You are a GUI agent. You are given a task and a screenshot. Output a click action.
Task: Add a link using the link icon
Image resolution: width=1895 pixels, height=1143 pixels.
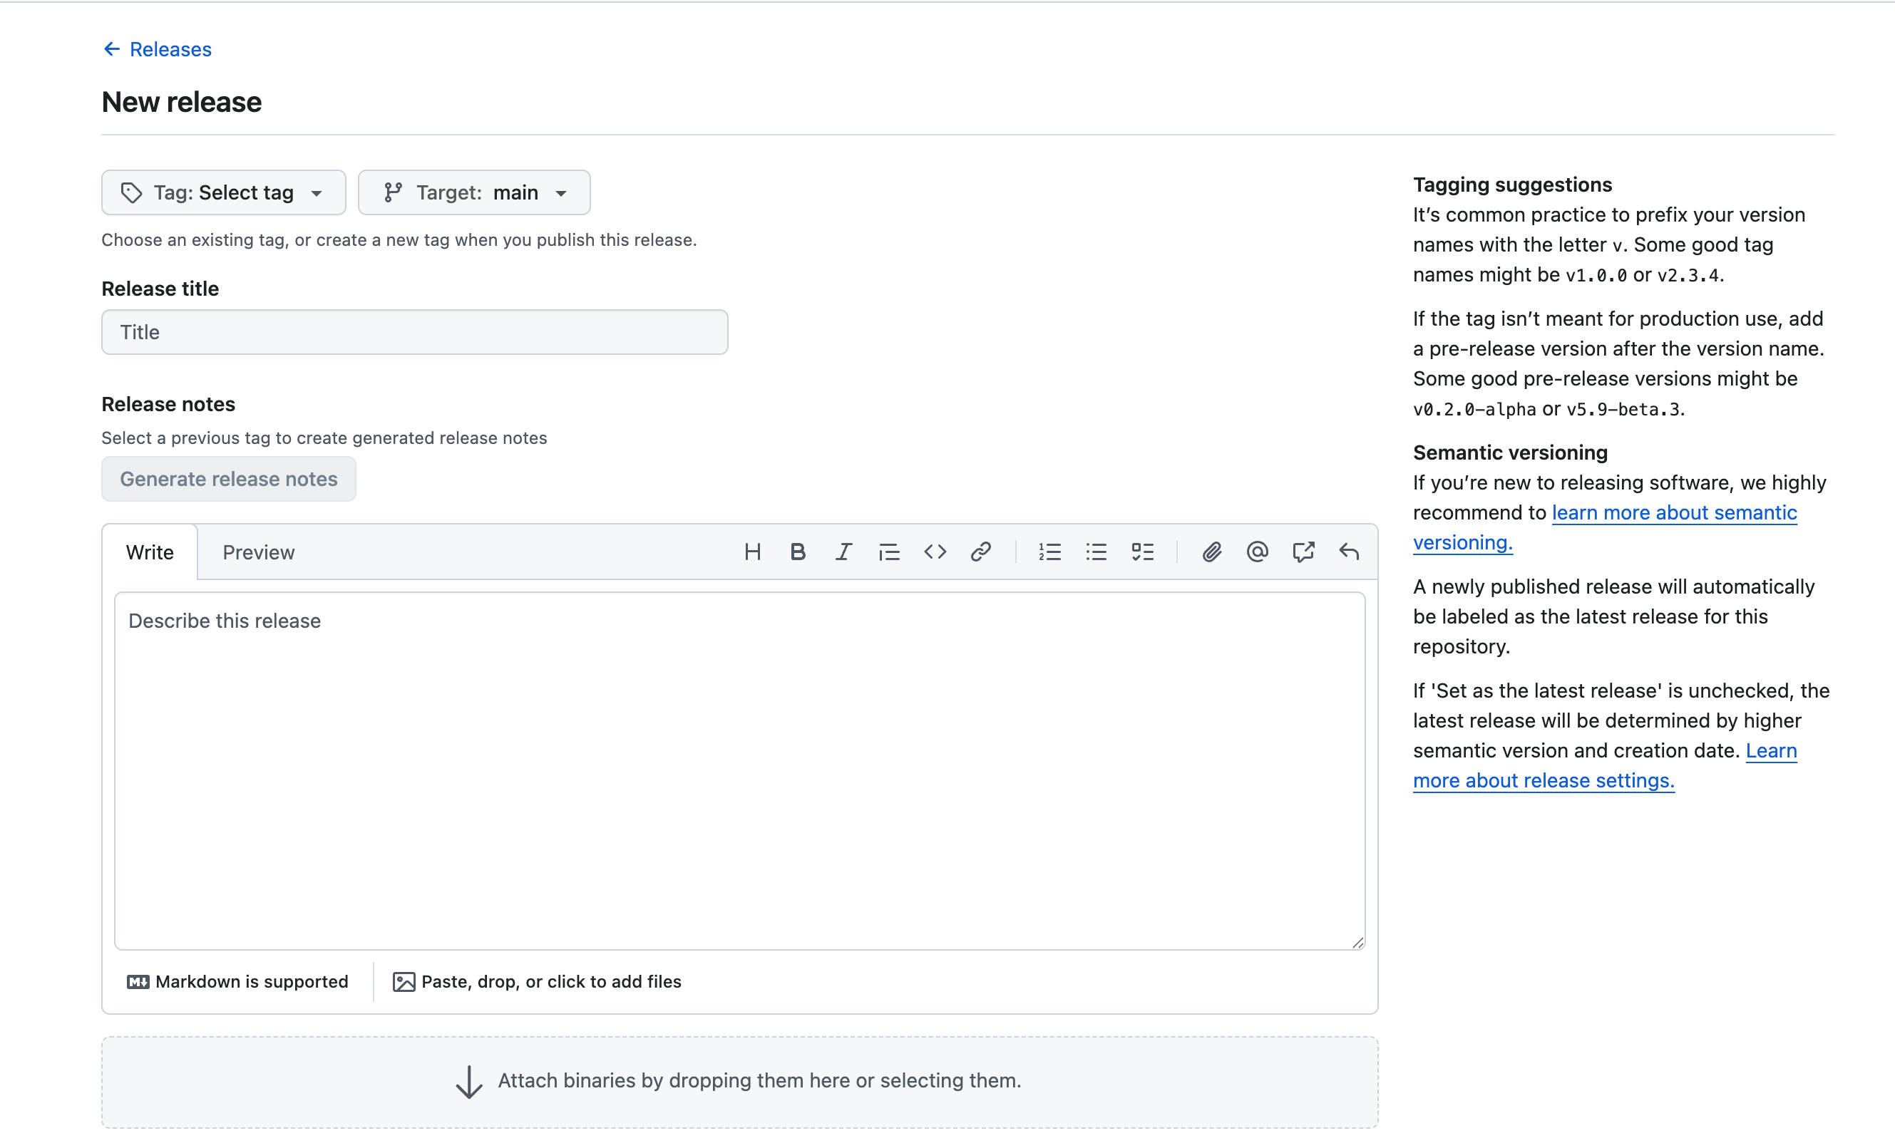980,552
